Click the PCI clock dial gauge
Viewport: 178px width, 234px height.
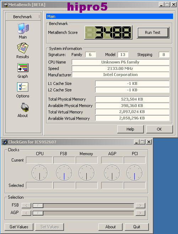[135, 173]
